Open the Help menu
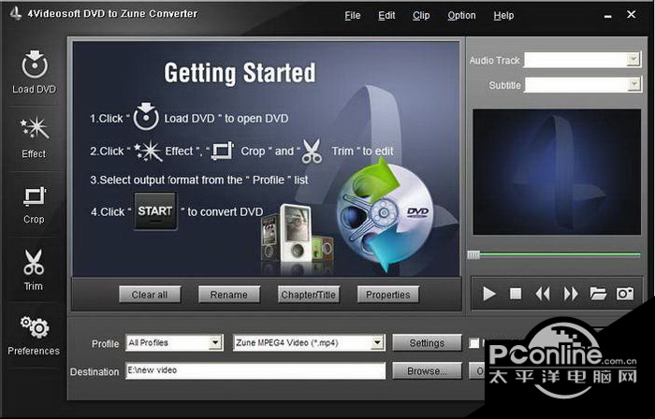655x419 pixels. tap(503, 16)
